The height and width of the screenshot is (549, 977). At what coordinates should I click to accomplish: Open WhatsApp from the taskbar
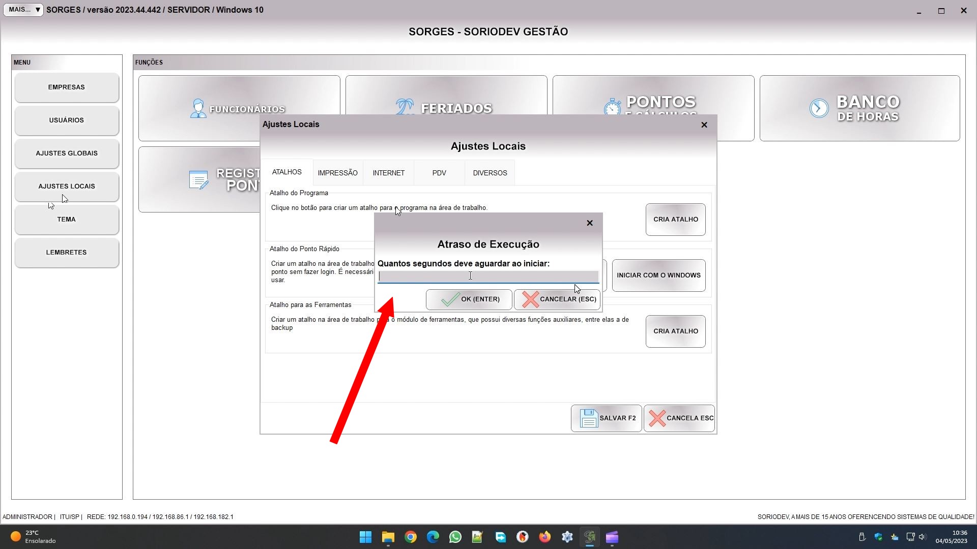(x=455, y=537)
